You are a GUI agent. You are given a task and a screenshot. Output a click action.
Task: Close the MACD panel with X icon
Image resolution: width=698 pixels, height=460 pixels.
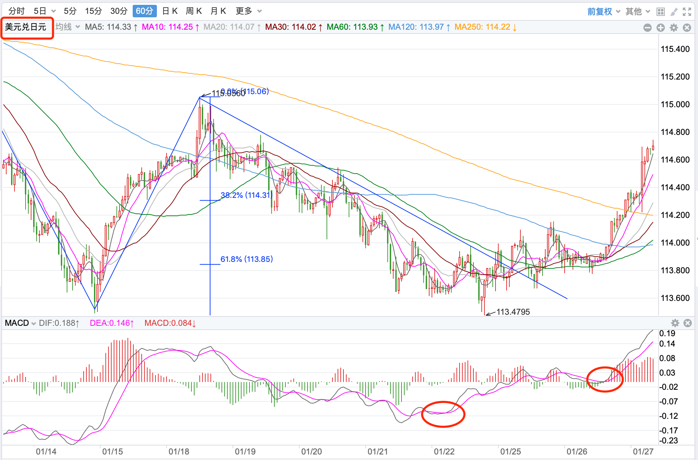pos(688,323)
